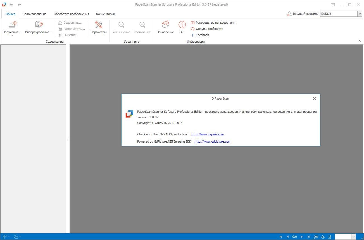Click the Default profile text field
This screenshot has height=240, width=364.
[339, 14]
